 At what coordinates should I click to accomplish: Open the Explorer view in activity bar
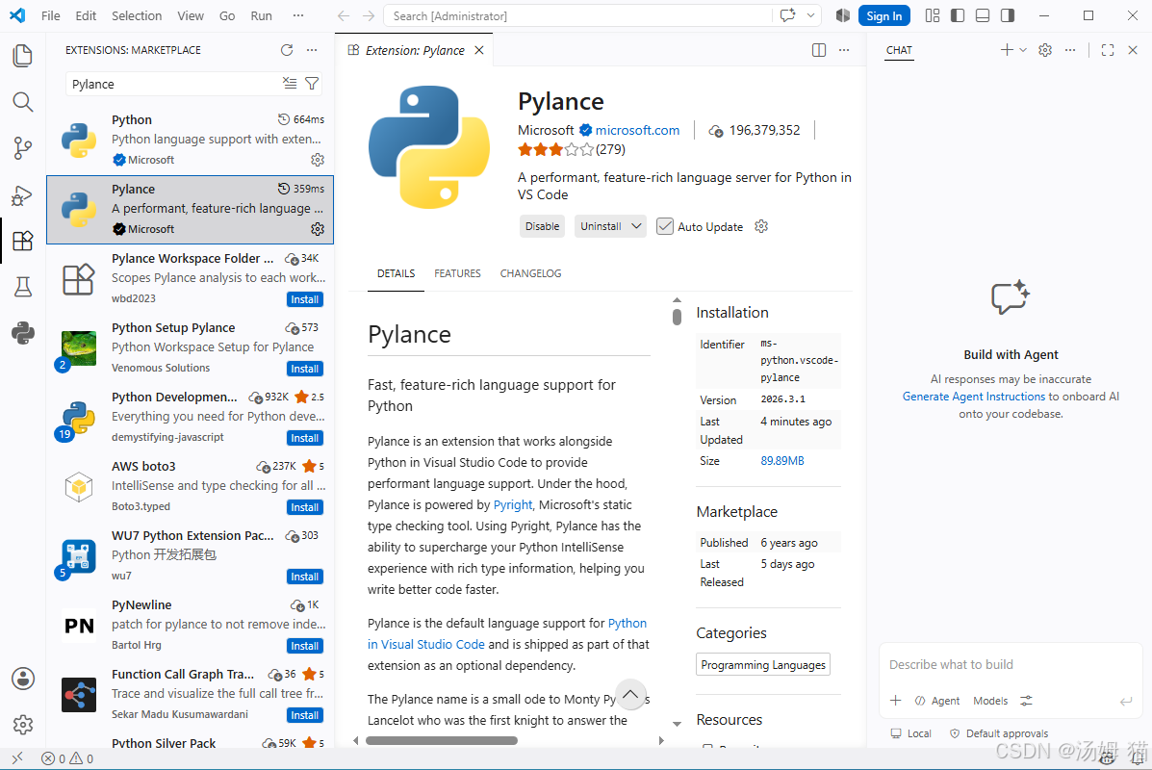pyautogui.click(x=23, y=56)
